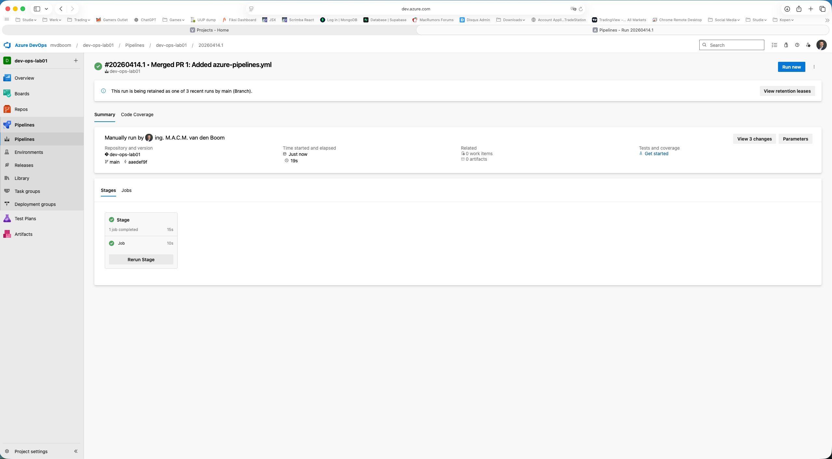The image size is (832, 459).
Task: Open the help question mark icon
Action: [x=797, y=45]
